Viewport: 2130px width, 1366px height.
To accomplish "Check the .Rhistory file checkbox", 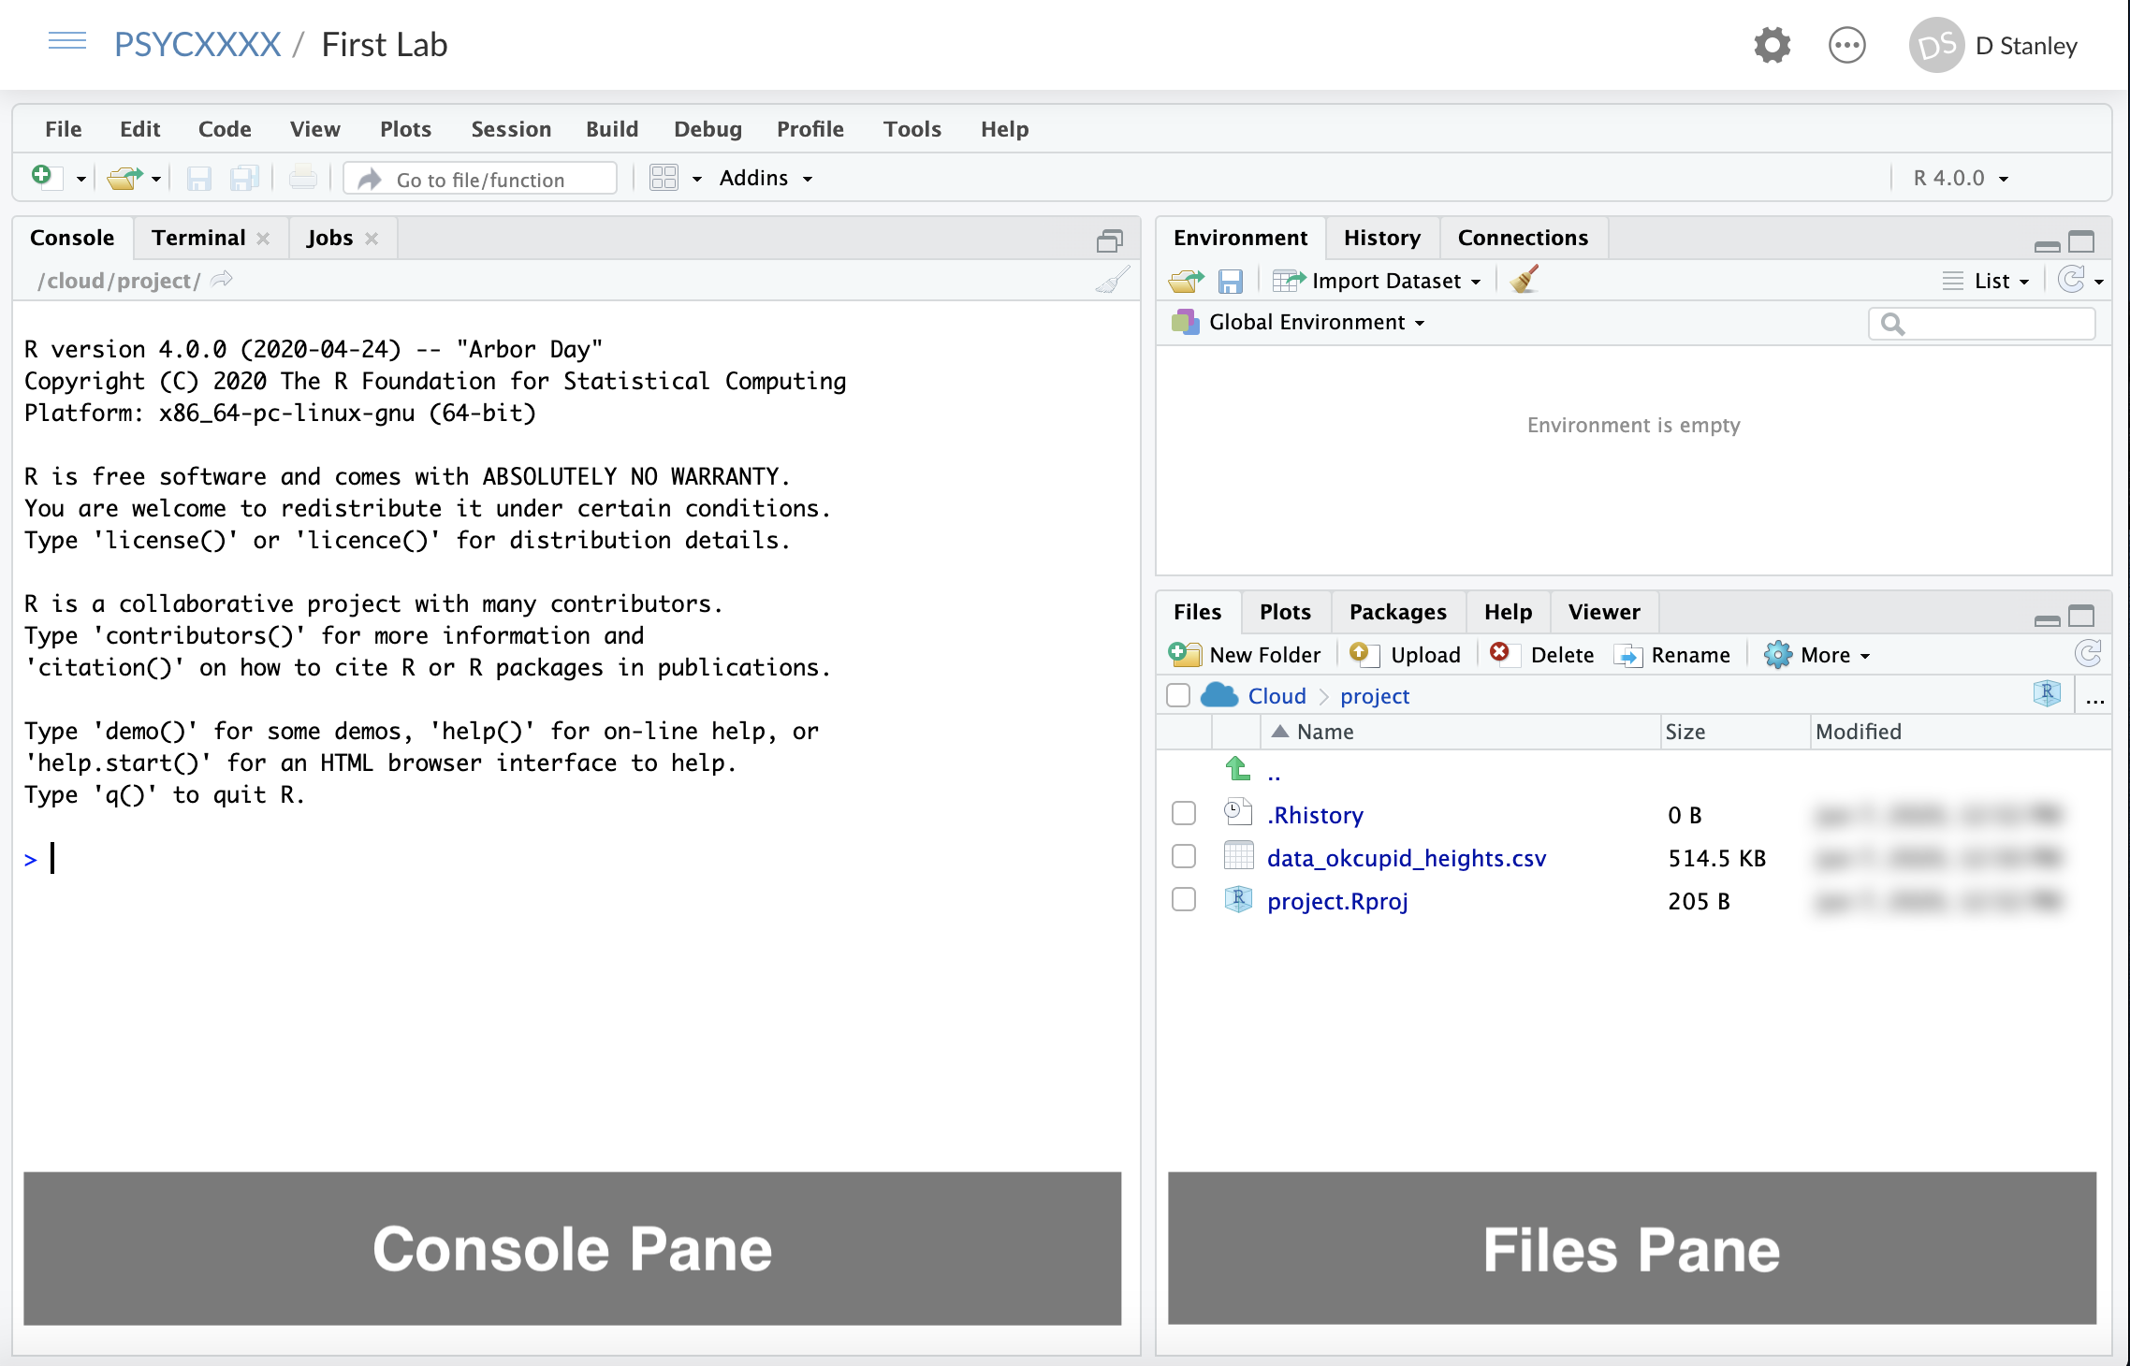I will click(1184, 814).
